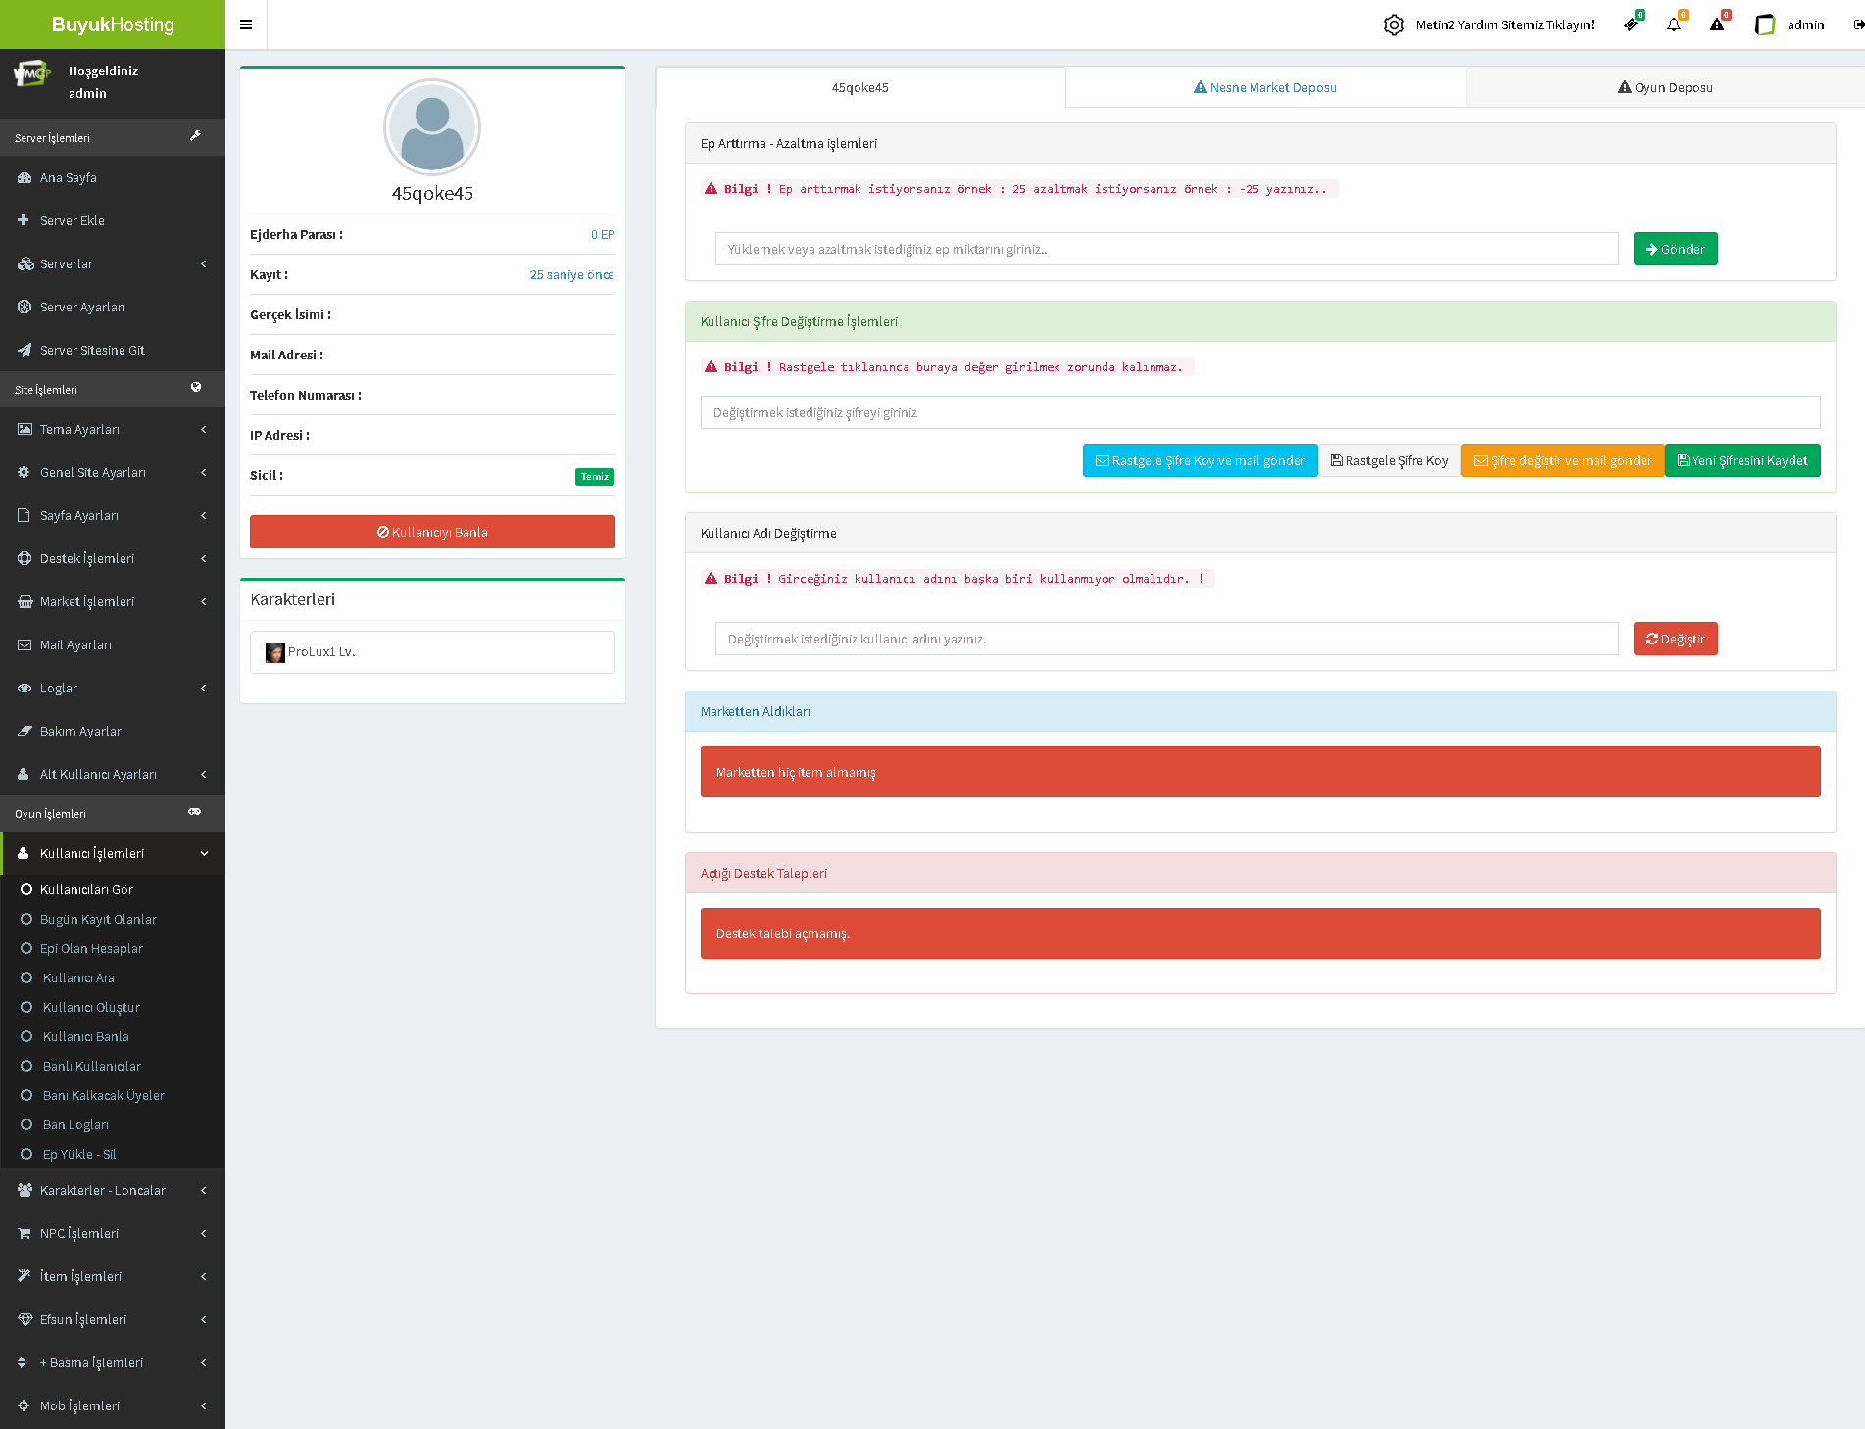
Task: Select Kullanıcıları Gör radio item
Action: pos(26,889)
